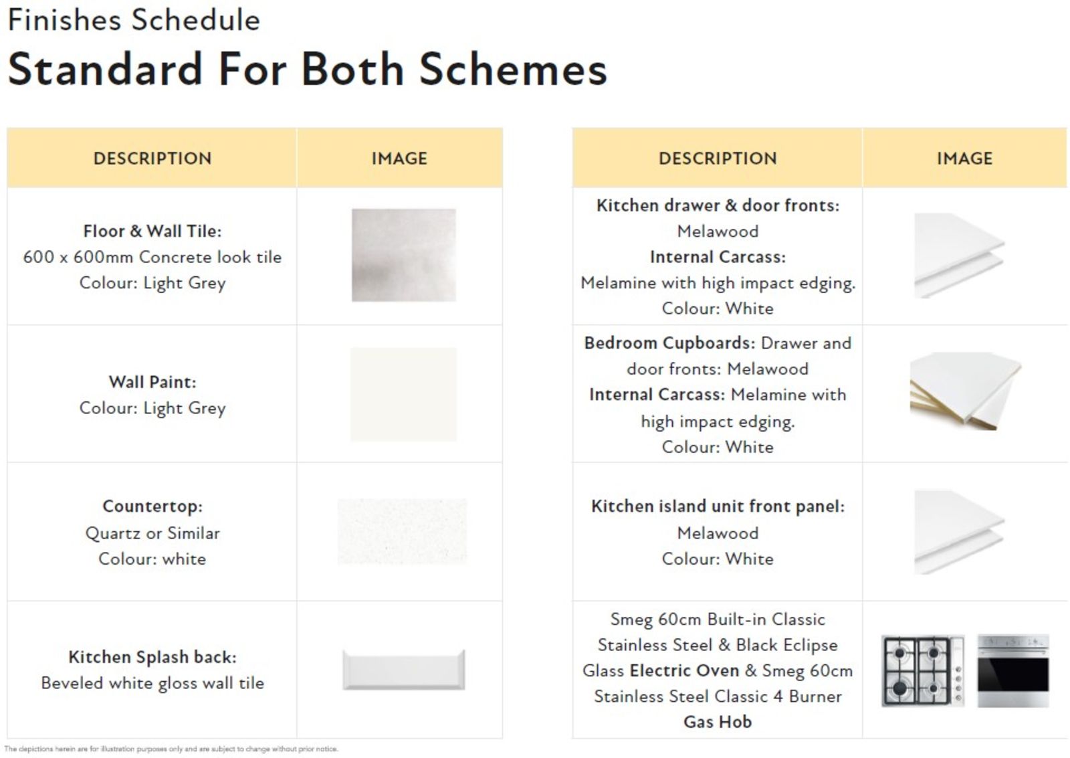Click the right table IMAGE header
Viewport: 1070px width, 758px height.
pos(964,159)
